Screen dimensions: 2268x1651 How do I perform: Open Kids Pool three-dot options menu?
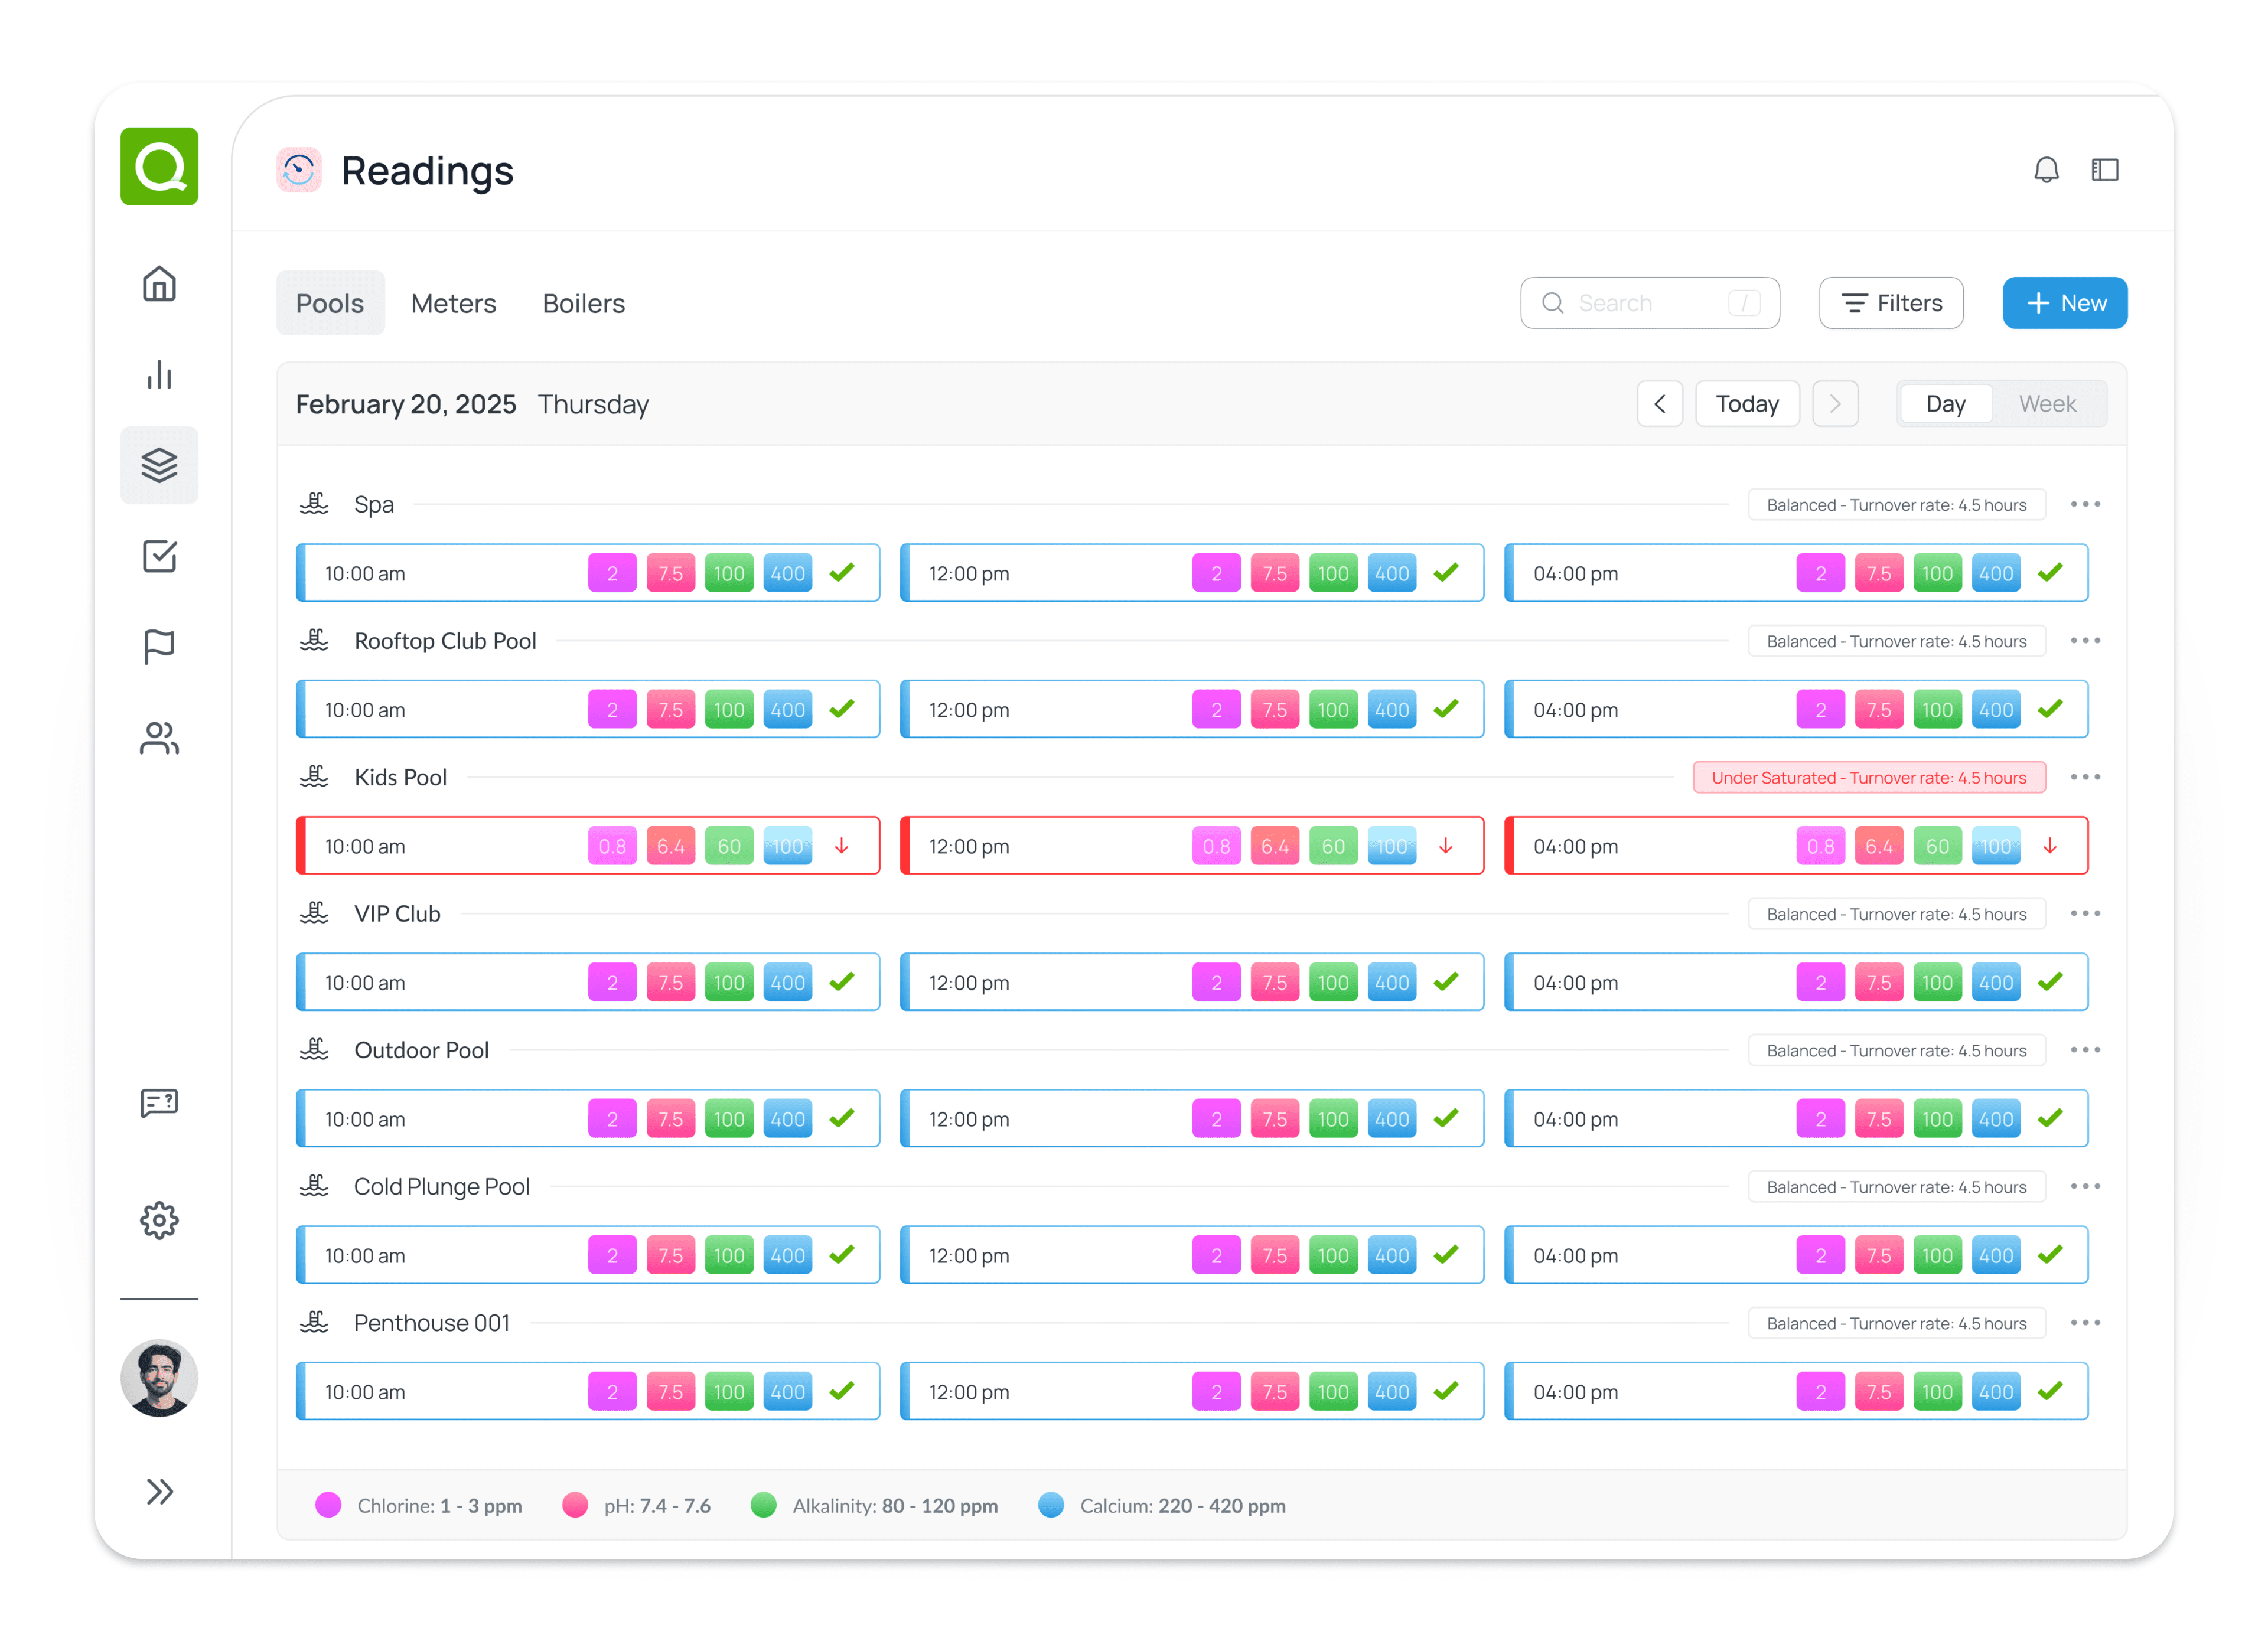coord(2085,777)
